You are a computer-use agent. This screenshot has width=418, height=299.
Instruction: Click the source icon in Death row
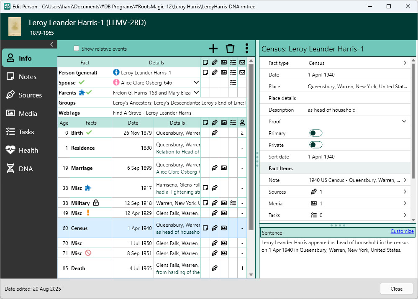point(215,268)
